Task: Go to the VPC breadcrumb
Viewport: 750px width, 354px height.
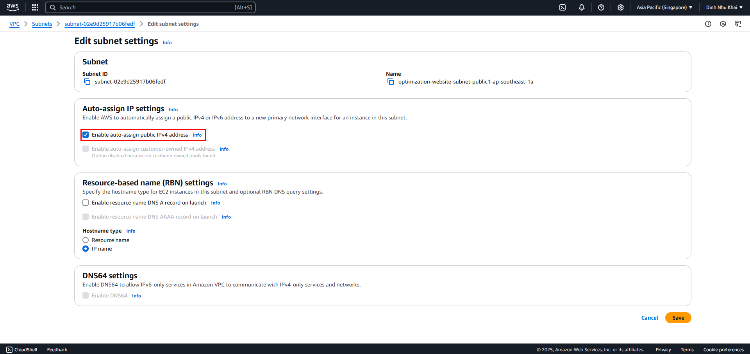Action: [x=14, y=24]
